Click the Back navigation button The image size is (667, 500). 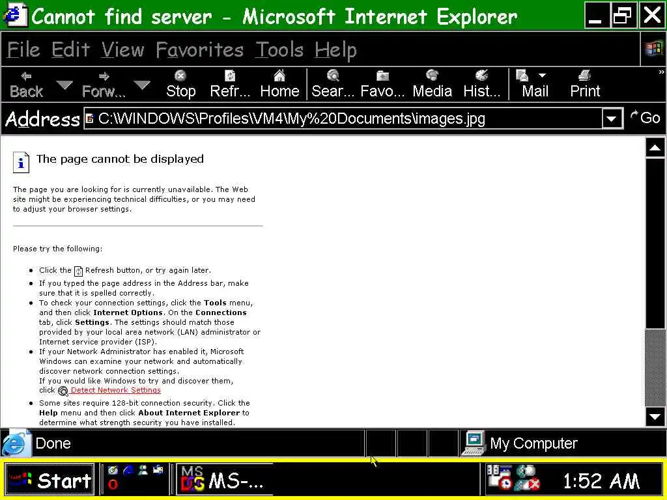coord(26,84)
